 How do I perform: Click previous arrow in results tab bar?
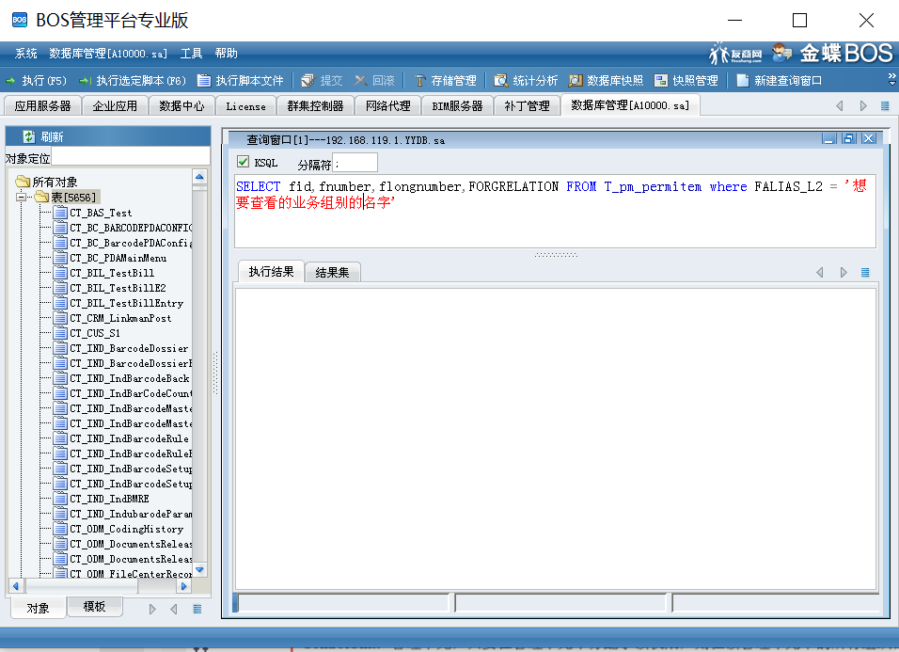click(820, 273)
